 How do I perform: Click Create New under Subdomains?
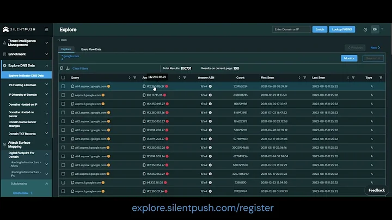(22, 193)
